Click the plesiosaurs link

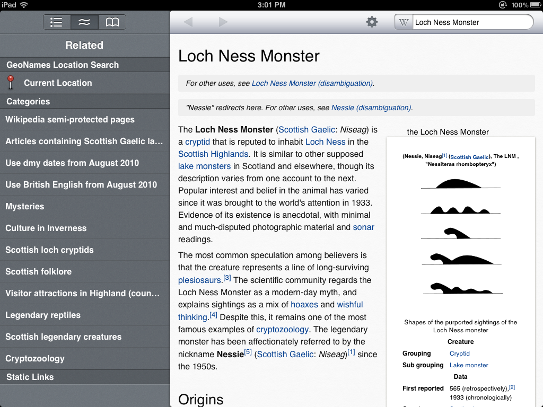(x=200, y=280)
